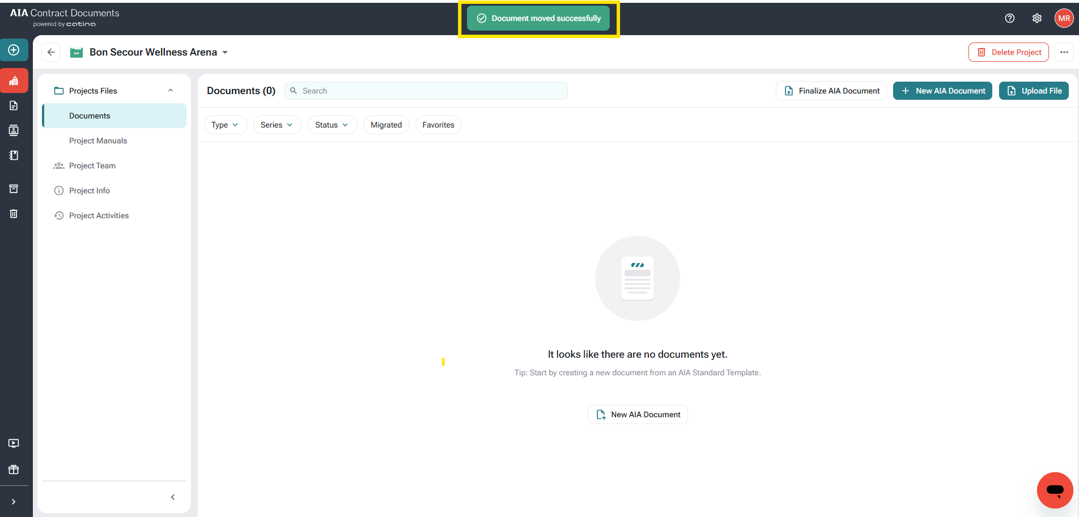Open the settings gear icon
This screenshot has width=1079, height=517.
[1036, 18]
